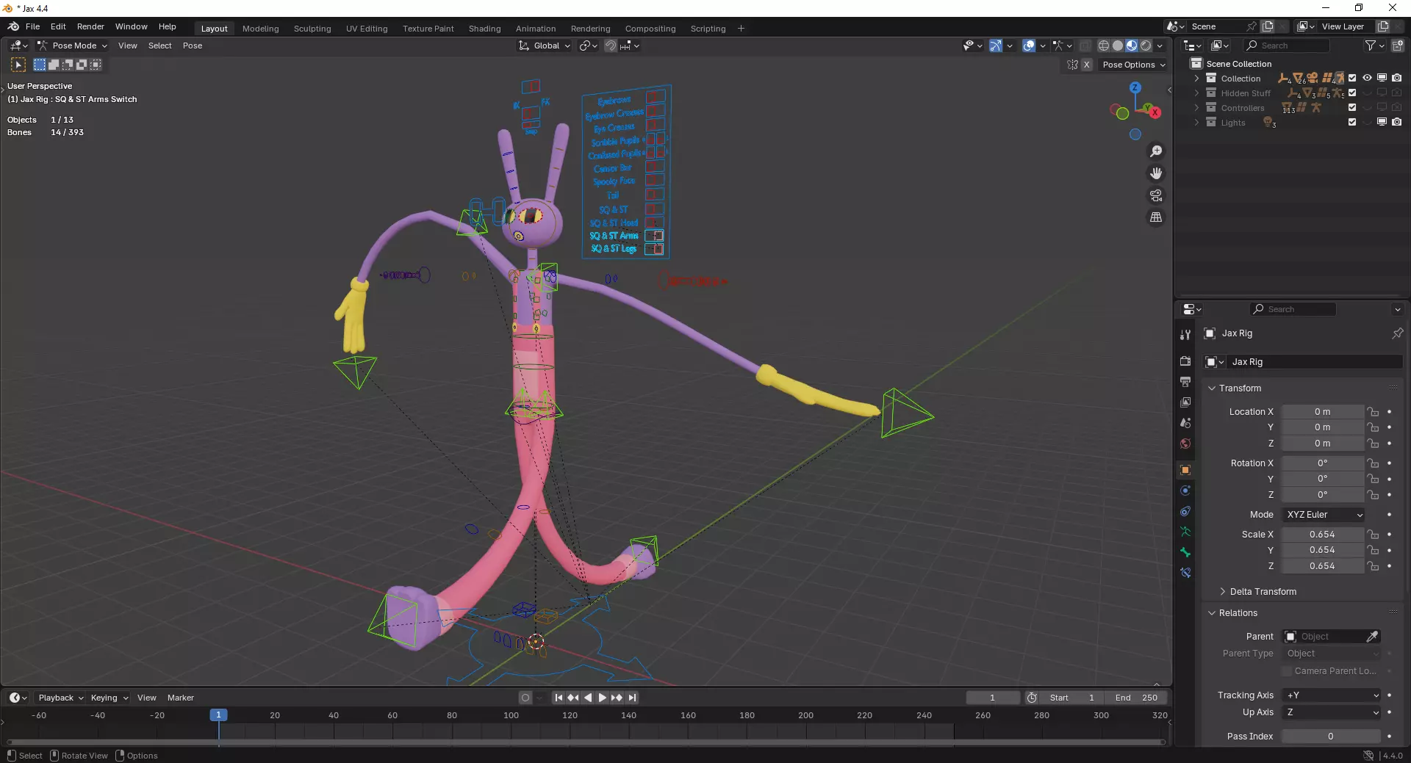
Task: Open the Object properties tab
Action: pyautogui.click(x=1185, y=470)
